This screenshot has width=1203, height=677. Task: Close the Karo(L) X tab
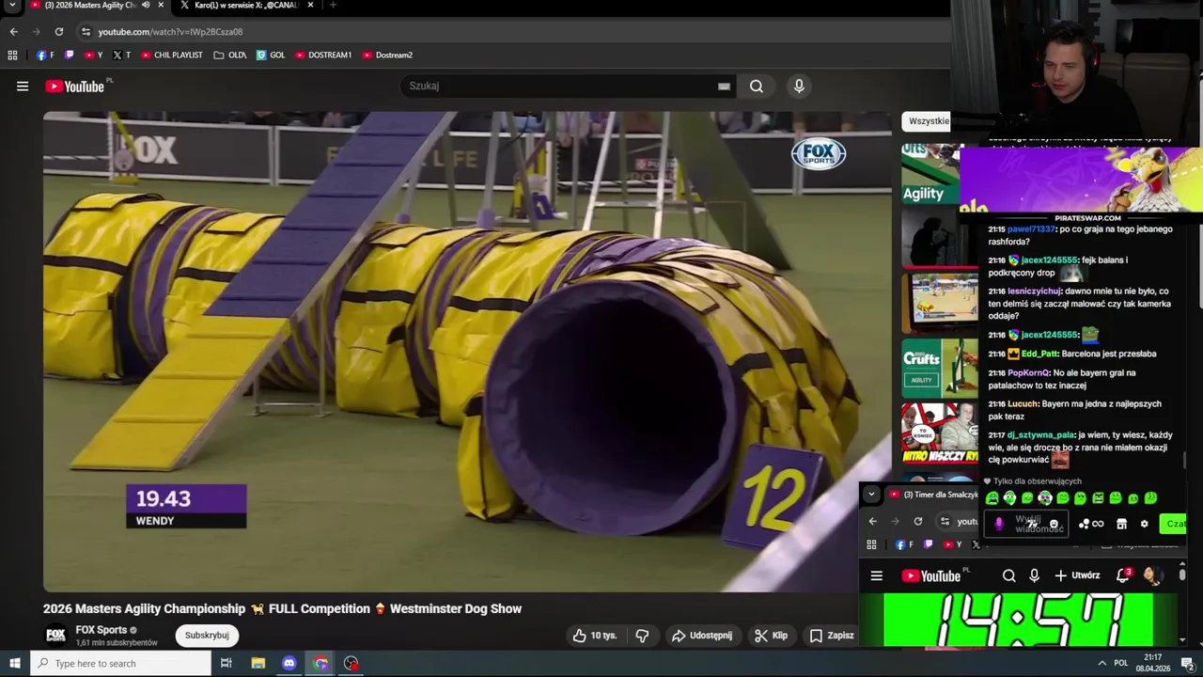(311, 6)
